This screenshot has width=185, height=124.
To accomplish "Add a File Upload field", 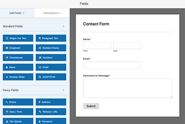I will pos(18,121).
